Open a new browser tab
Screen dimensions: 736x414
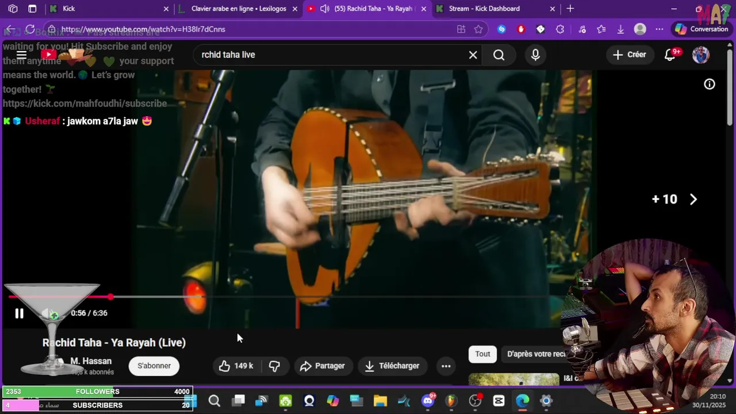point(570,9)
